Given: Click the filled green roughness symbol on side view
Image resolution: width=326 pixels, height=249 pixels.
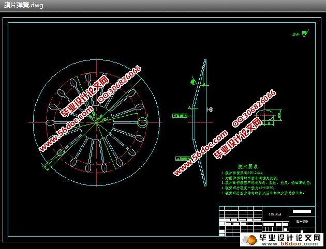Looking at the screenshot, I should pos(194,81).
